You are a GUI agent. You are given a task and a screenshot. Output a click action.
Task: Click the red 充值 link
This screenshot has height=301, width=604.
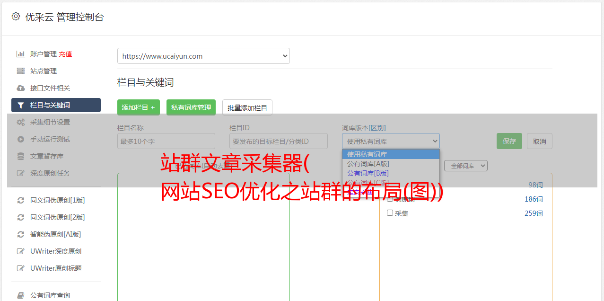(x=65, y=54)
